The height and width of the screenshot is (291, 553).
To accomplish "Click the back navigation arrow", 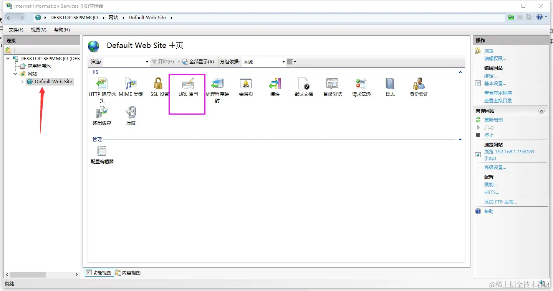I will coord(10,17).
